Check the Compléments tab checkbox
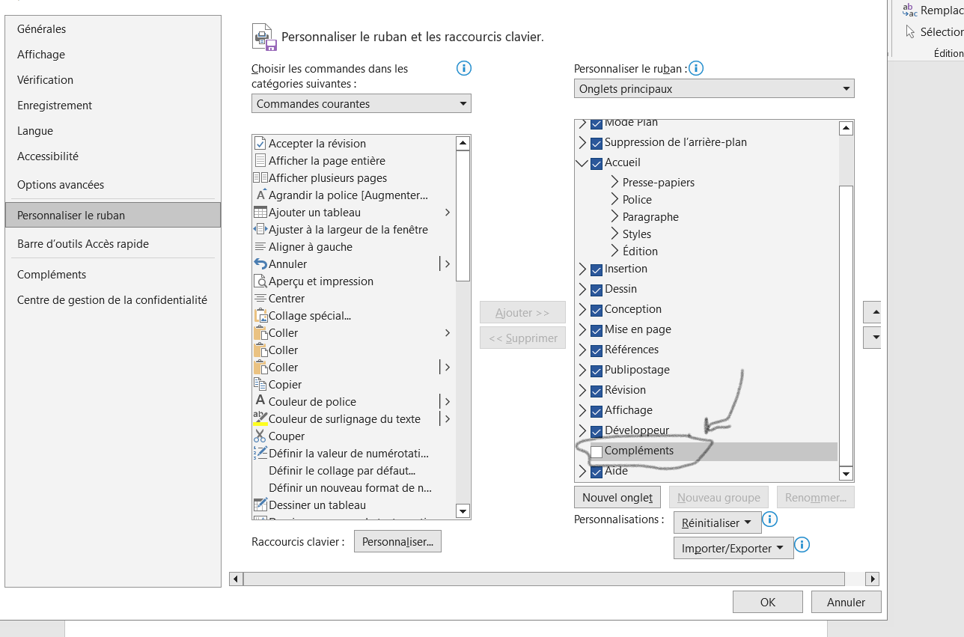 [x=597, y=451]
